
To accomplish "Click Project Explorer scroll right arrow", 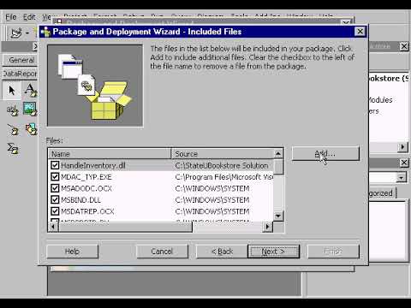I will coord(402,147).
